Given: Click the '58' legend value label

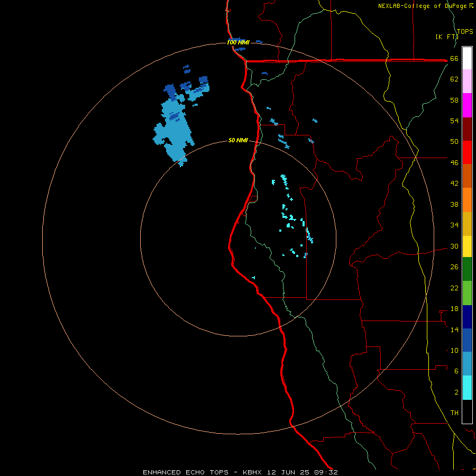Looking at the screenshot, I should click(x=454, y=100).
